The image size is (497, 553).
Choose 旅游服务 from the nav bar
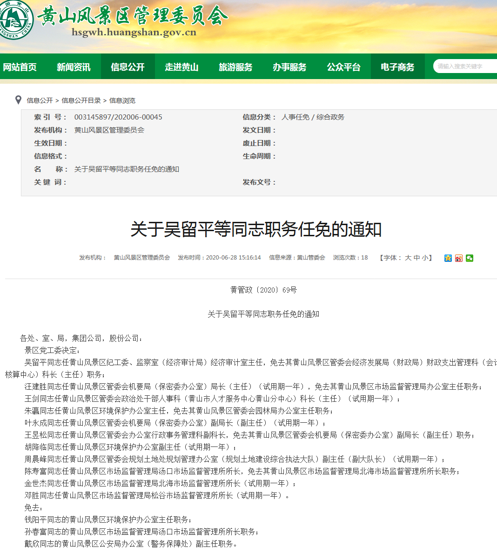pos(236,67)
